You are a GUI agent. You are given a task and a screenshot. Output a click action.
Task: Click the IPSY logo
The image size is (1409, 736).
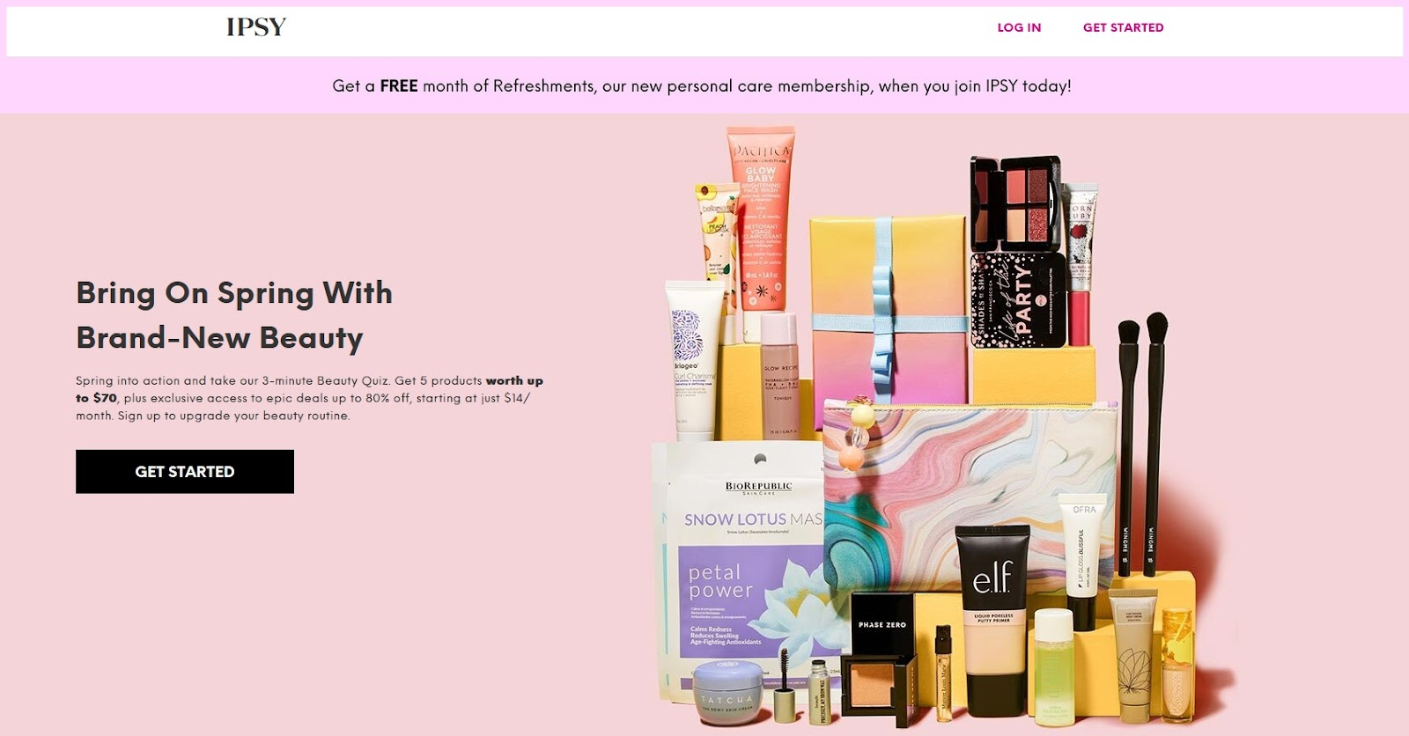pos(256,27)
